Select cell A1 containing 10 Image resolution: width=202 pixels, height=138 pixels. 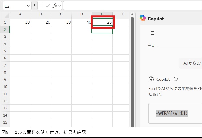(20, 22)
